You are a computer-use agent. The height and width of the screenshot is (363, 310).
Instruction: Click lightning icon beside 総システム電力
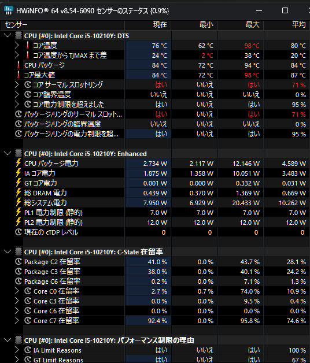click(x=19, y=202)
